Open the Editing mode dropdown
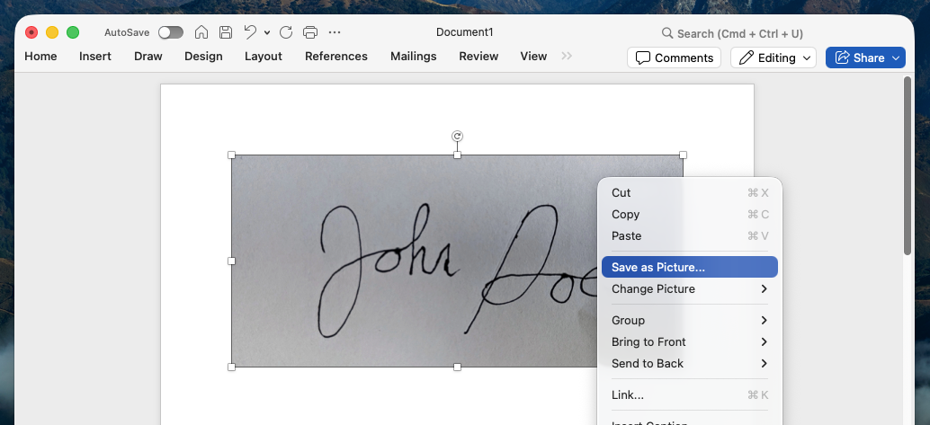Viewport: 930px width, 425px height. tap(774, 58)
